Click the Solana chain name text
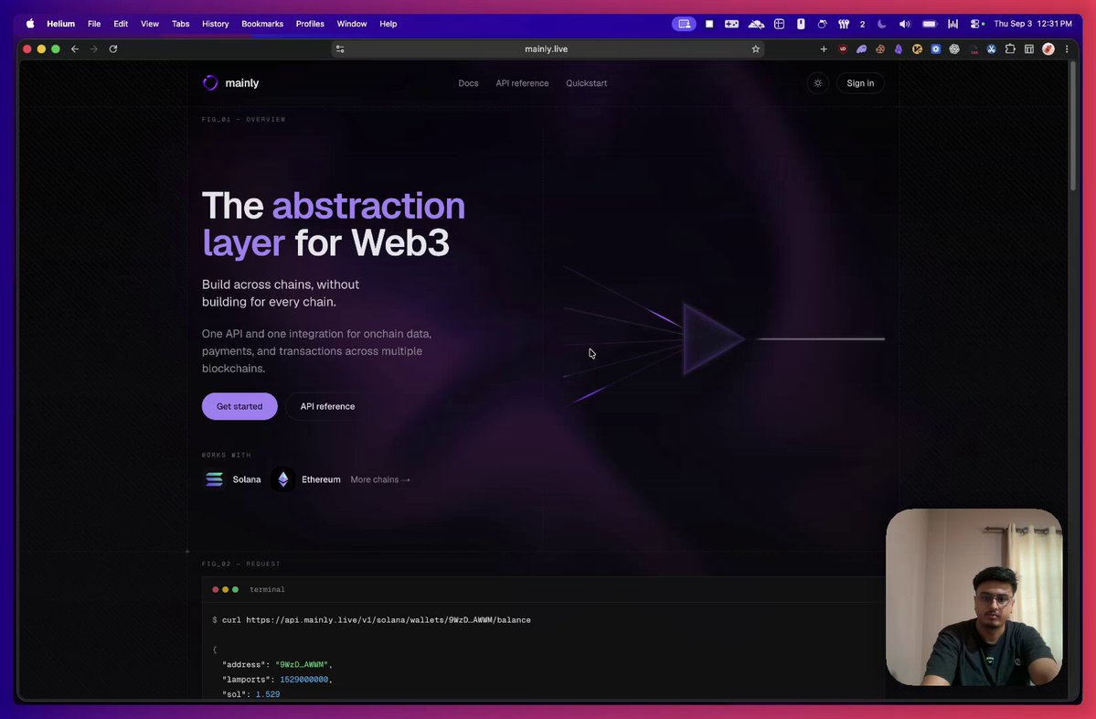The width and height of the screenshot is (1096, 719). (247, 480)
